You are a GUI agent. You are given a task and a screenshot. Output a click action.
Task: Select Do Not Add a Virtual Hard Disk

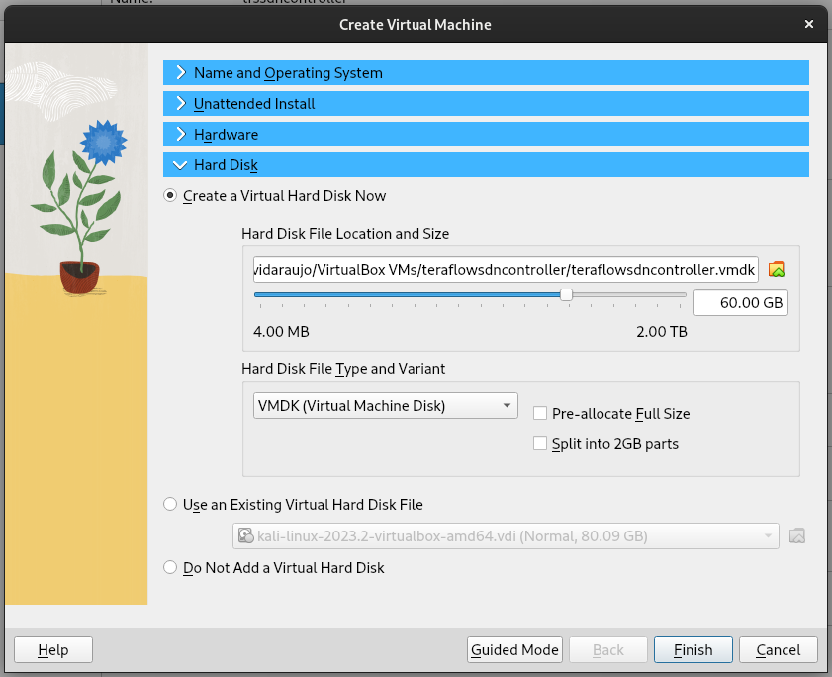tap(171, 568)
